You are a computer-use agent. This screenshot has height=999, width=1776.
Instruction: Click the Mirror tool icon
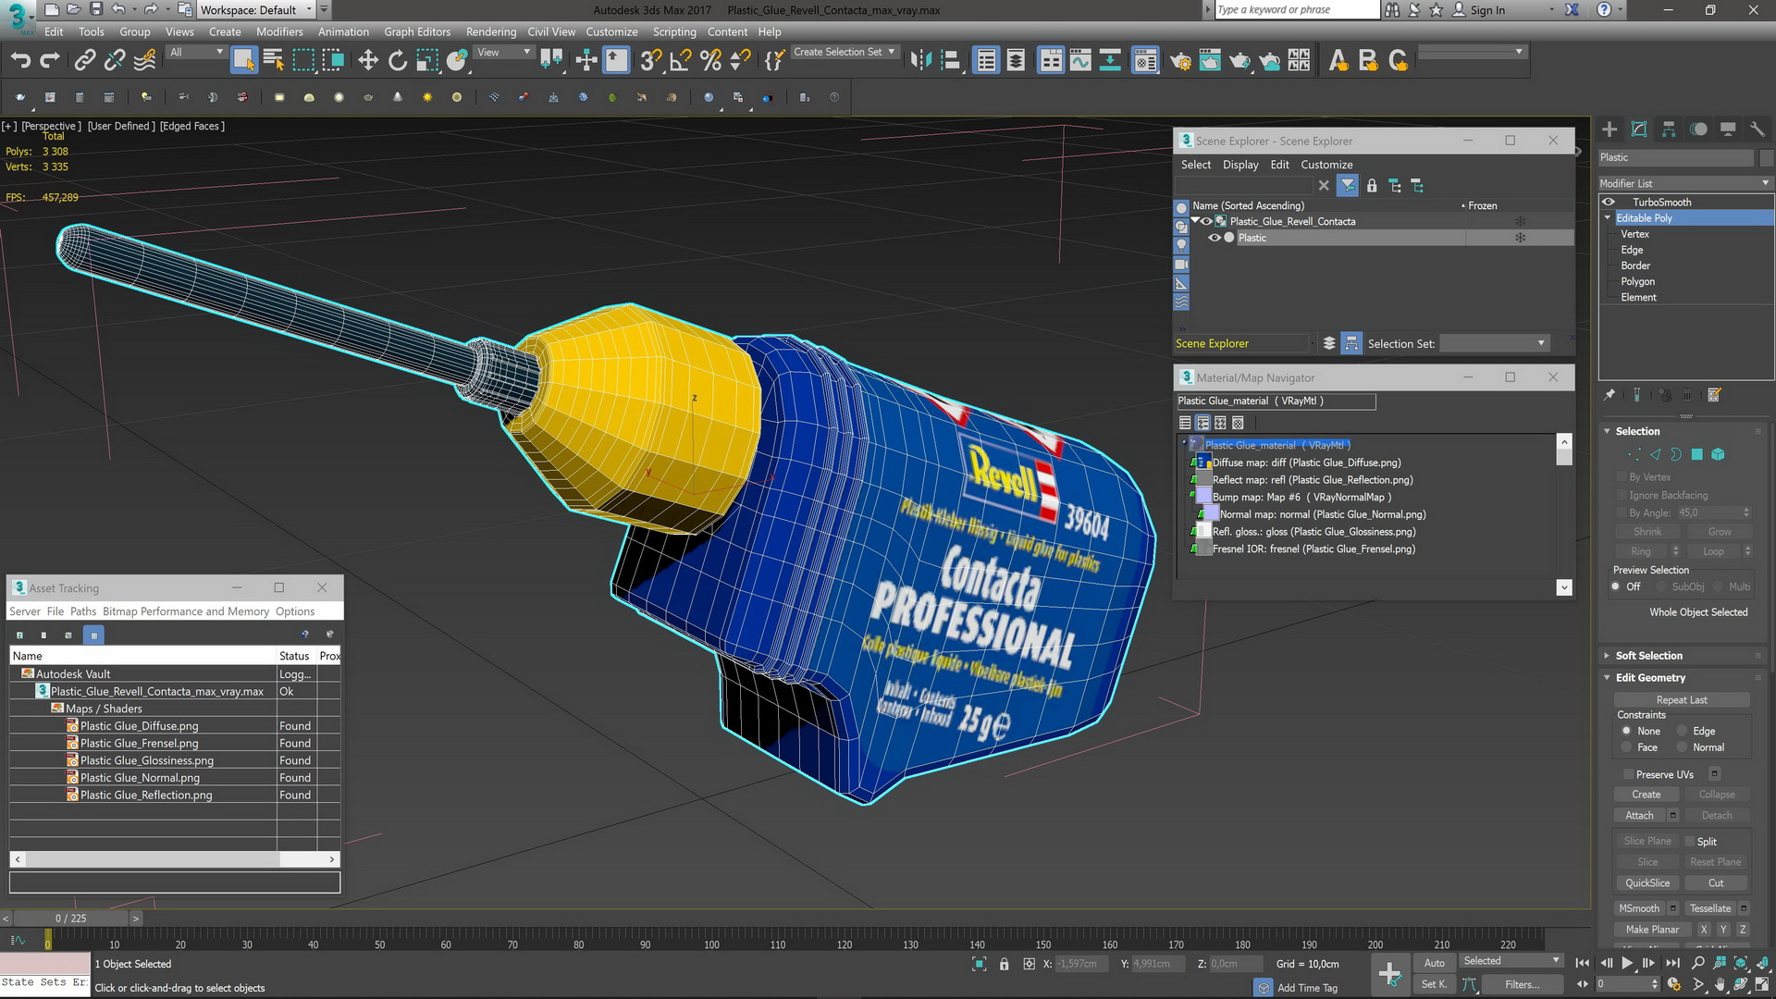pos(920,61)
